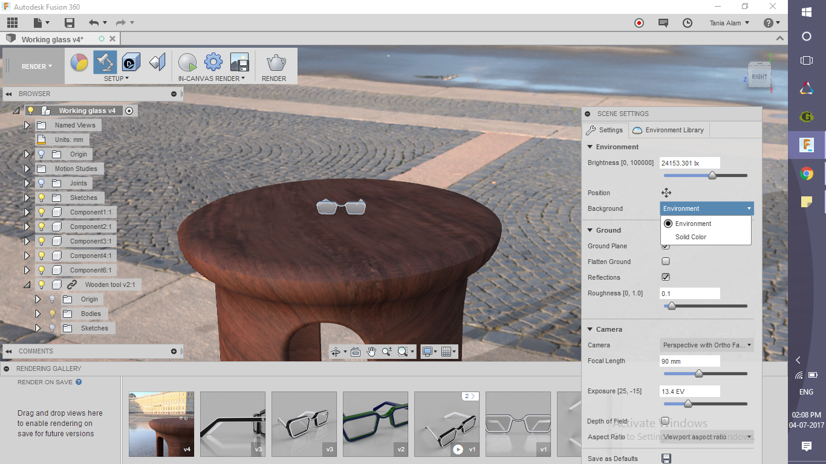Collapse the Wooden tool v2:1 node

(x=27, y=285)
